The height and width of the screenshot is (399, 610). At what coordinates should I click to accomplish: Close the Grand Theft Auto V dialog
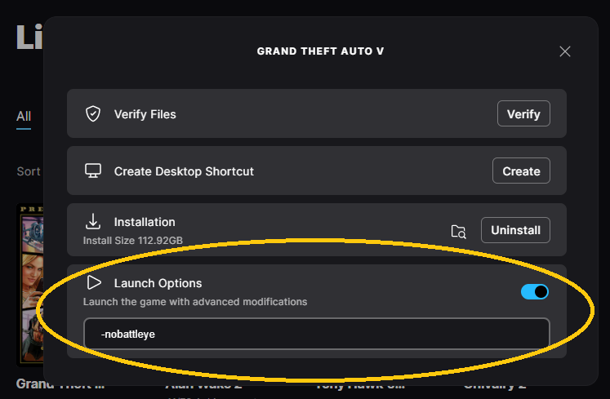pyautogui.click(x=565, y=51)
